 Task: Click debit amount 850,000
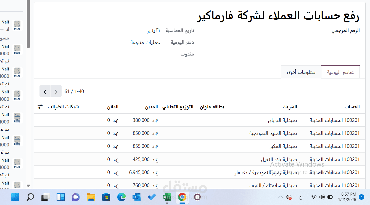click(145, 133)
